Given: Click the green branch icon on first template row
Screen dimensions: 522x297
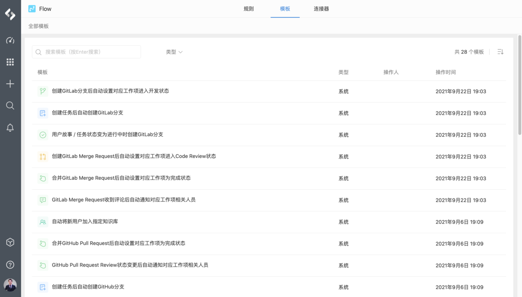Looking at the screenshot, I should (x=42, y=91).
